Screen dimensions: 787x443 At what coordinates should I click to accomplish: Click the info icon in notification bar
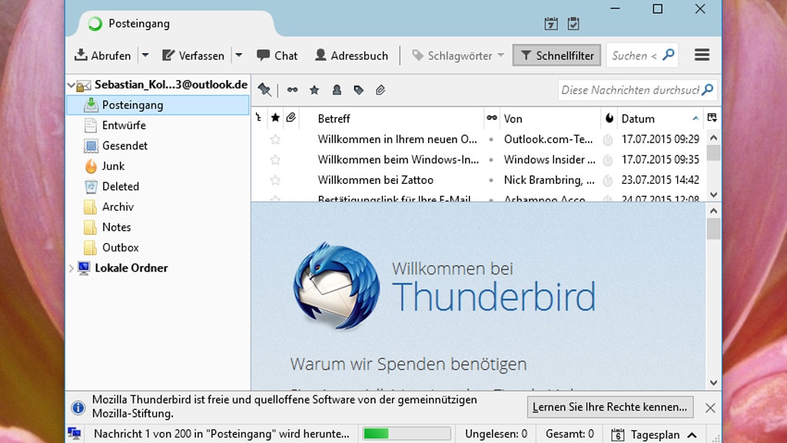point(78,408)
